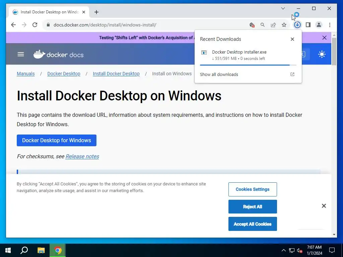This screenshot has width=343, height=257.
Task: Click Reject All cookies
Action: [253, 206]
